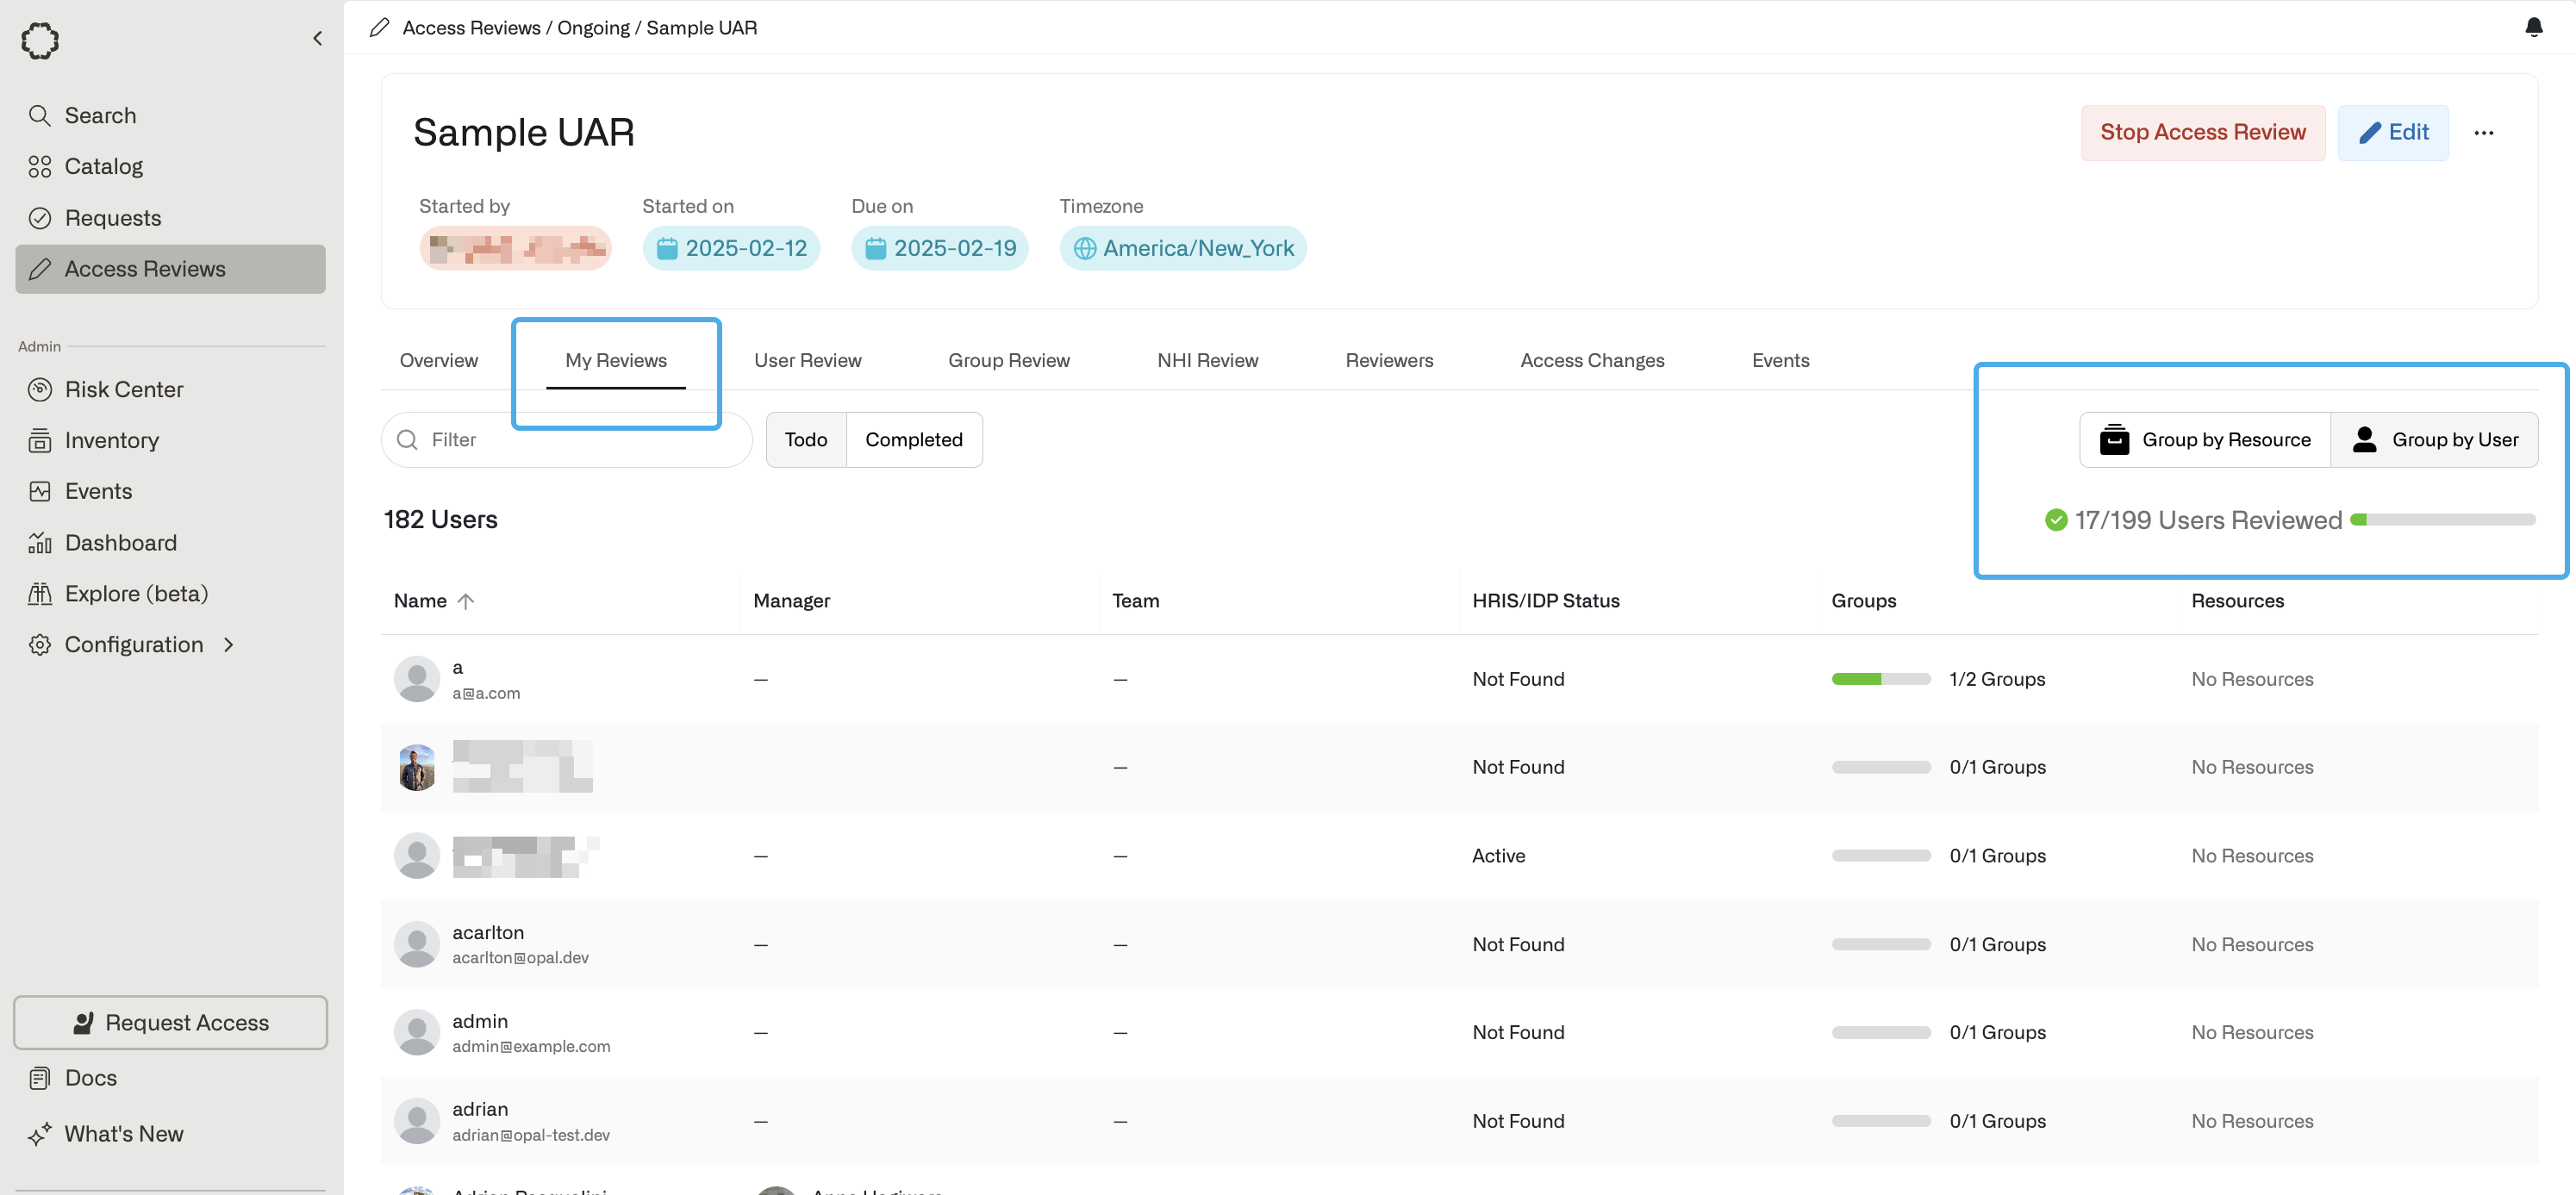Screen dimensions: 2576x1195
Task: Switch to the User Review tab
Action: 807,360
